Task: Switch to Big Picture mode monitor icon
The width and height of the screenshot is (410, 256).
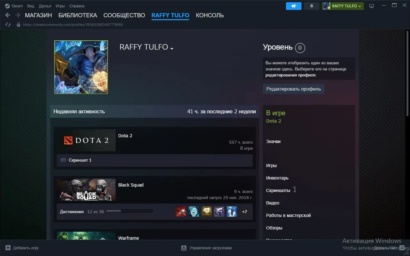Action: pos(372,6)
